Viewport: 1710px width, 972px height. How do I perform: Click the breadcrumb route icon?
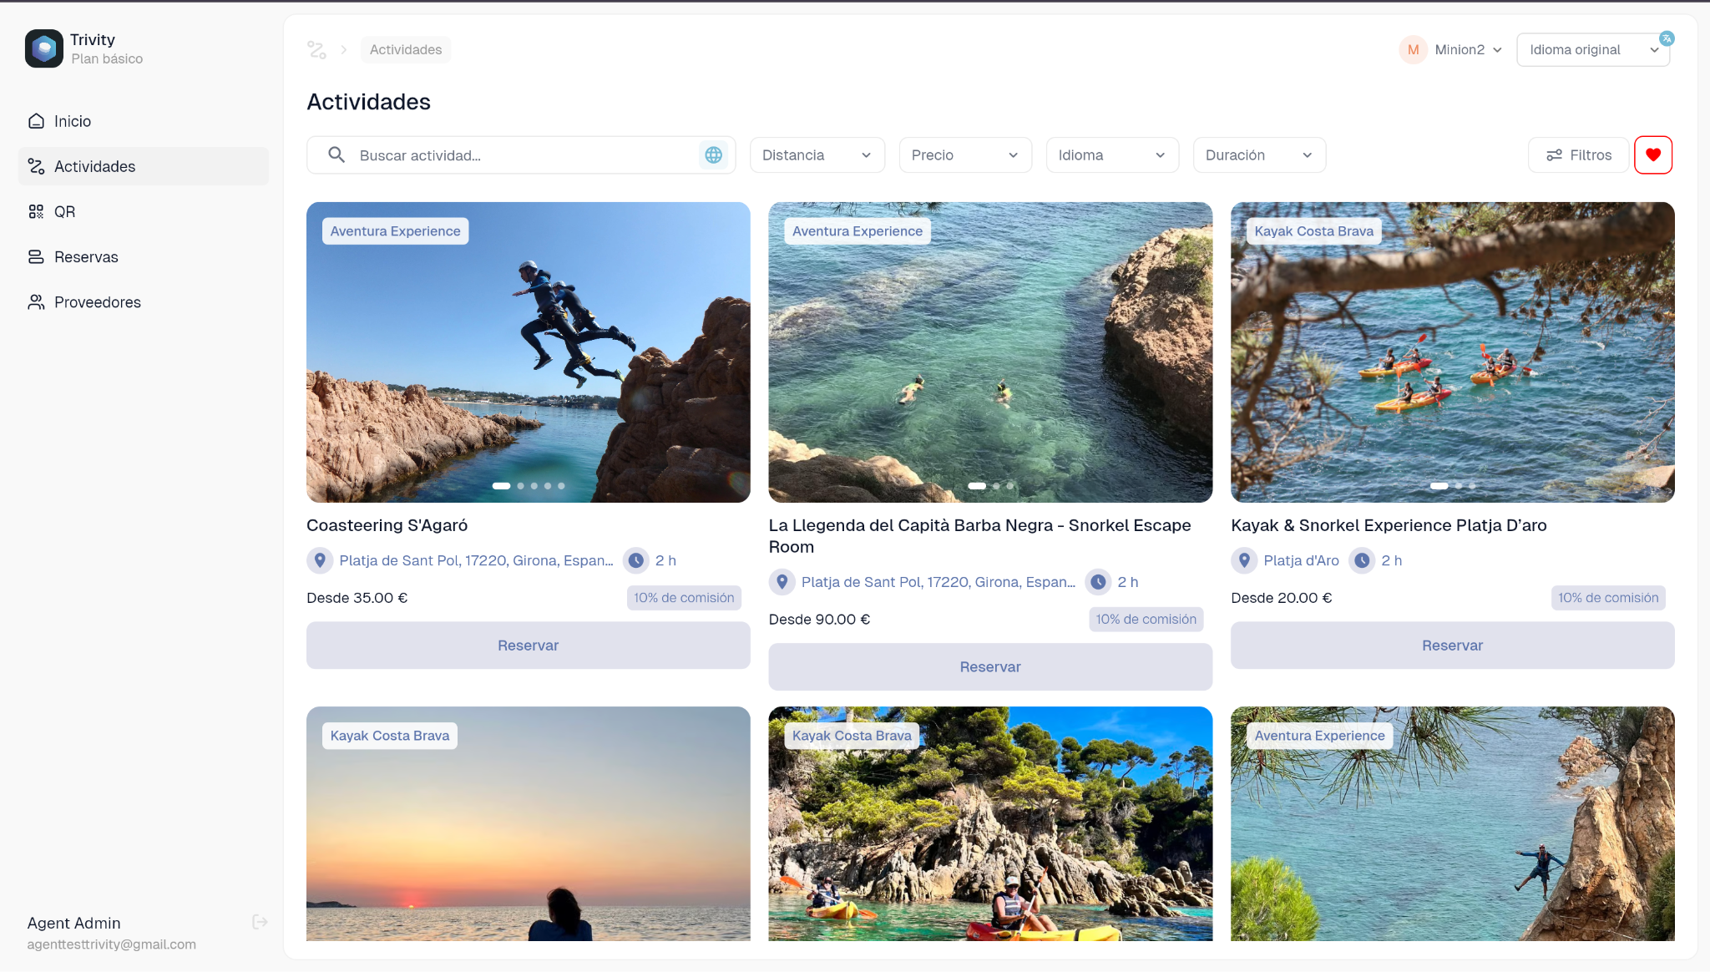click(x=316, y=50)
